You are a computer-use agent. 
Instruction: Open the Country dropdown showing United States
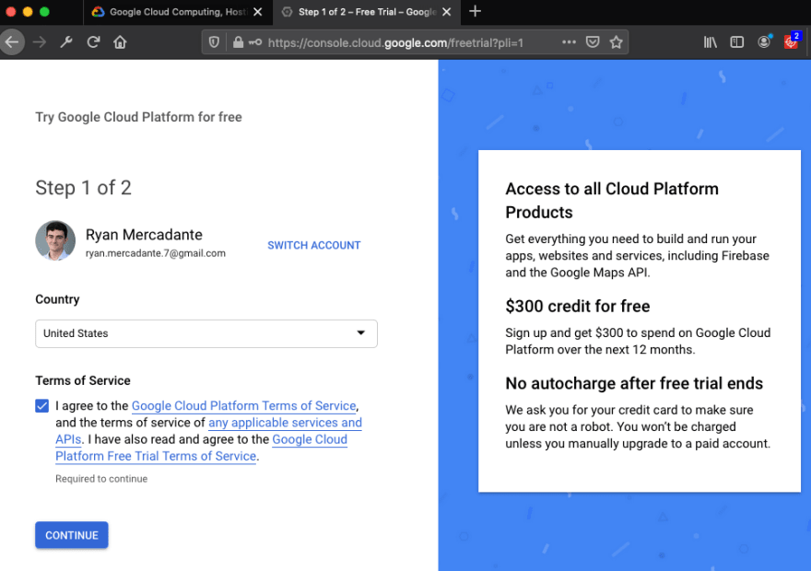pos(206,333)
